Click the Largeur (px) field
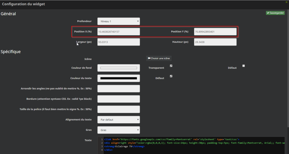Viewport: 289px width, 154px height. 119,42
